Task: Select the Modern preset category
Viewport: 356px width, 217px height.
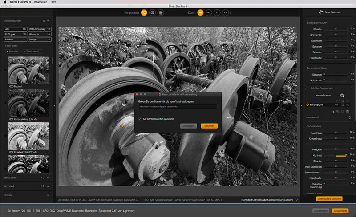Action: tap(16, 40)
